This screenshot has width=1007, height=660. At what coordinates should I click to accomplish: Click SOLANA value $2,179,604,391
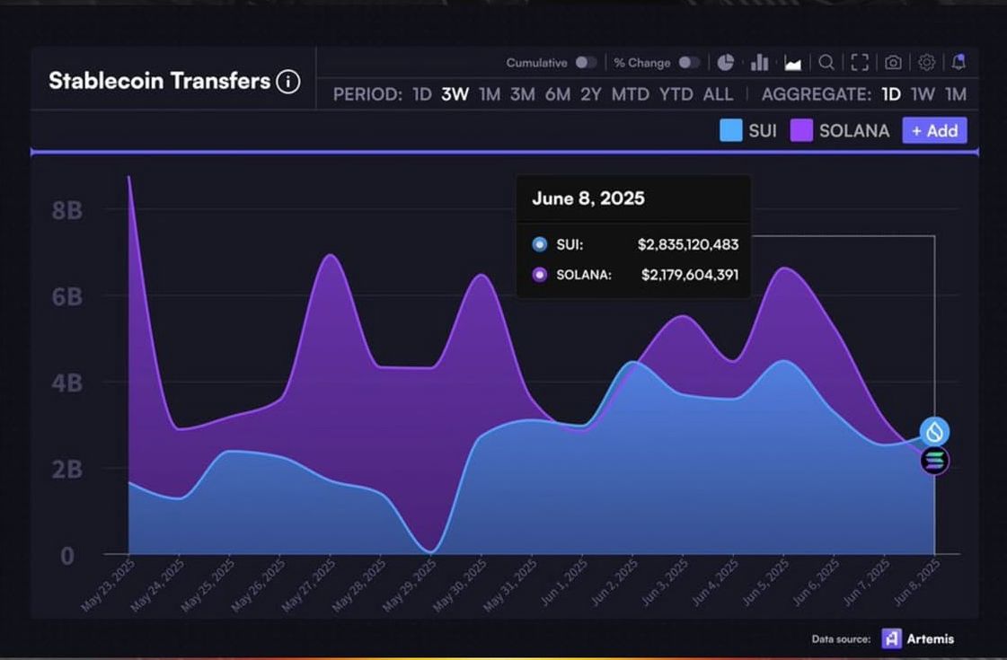click(x=690, y=275)
